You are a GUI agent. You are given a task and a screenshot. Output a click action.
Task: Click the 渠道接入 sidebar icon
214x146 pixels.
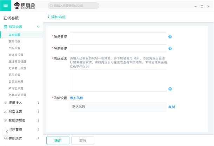[5, 103]
